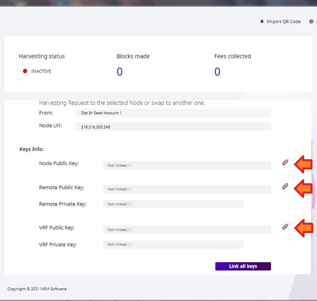The height and width of the screenshot is (301, 317).
Task: Click the red inactive harvesting status dot
Action: (25, 71)
